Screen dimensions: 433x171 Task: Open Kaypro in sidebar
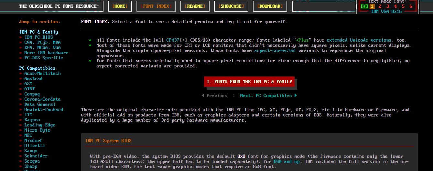tap(32, 120)
